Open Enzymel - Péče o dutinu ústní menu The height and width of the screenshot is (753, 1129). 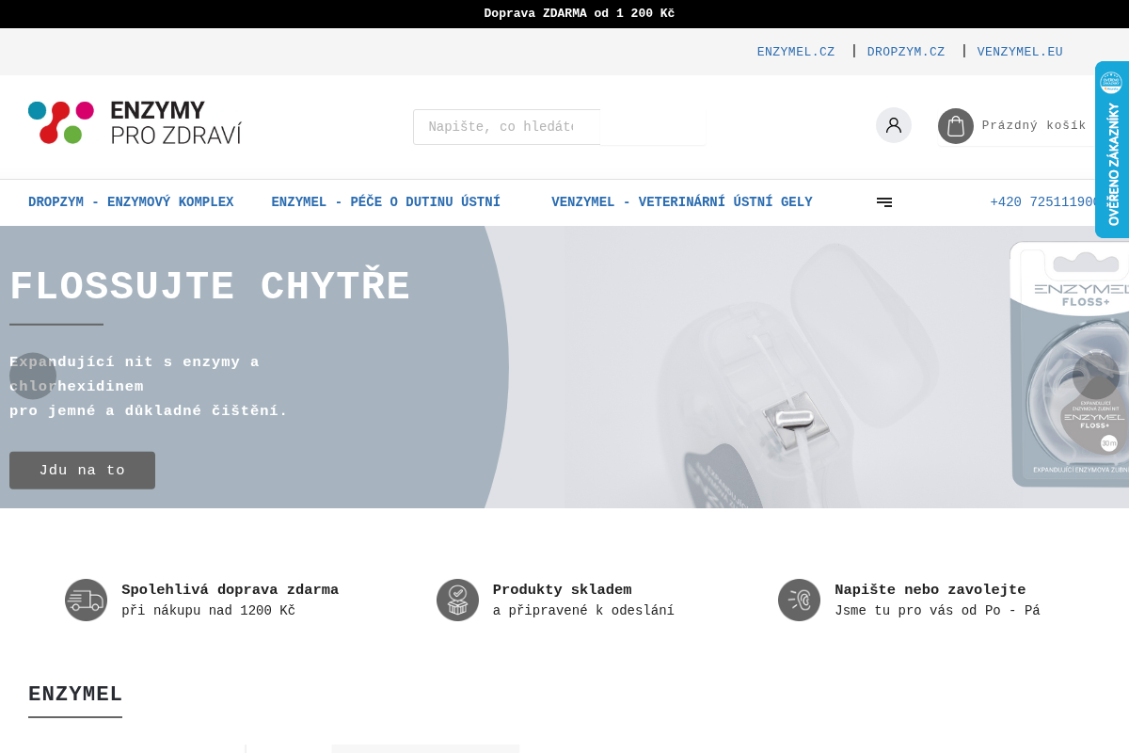(386, 202)
